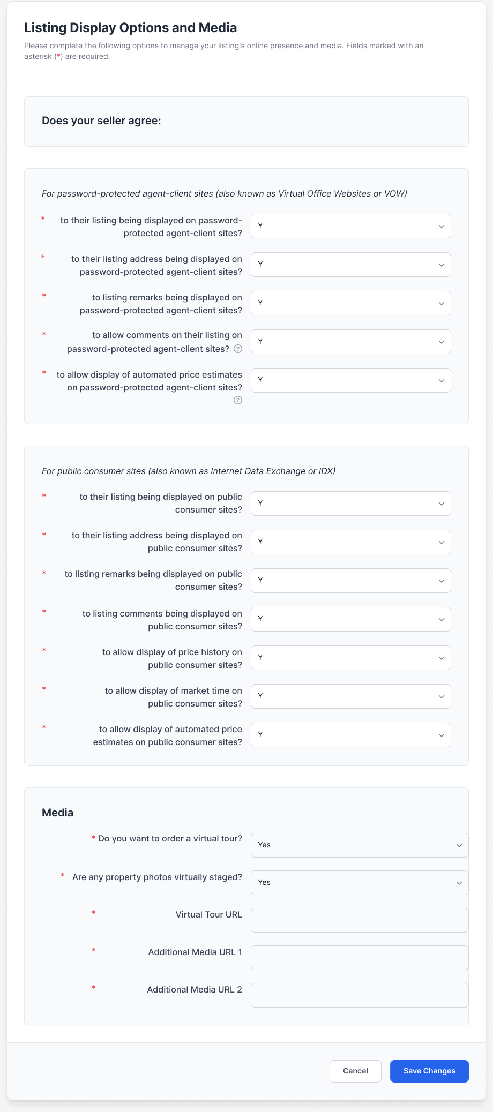
Task: Click the Virtual Tour URL field
Action: pyautogui.click(x=359, y=920)
